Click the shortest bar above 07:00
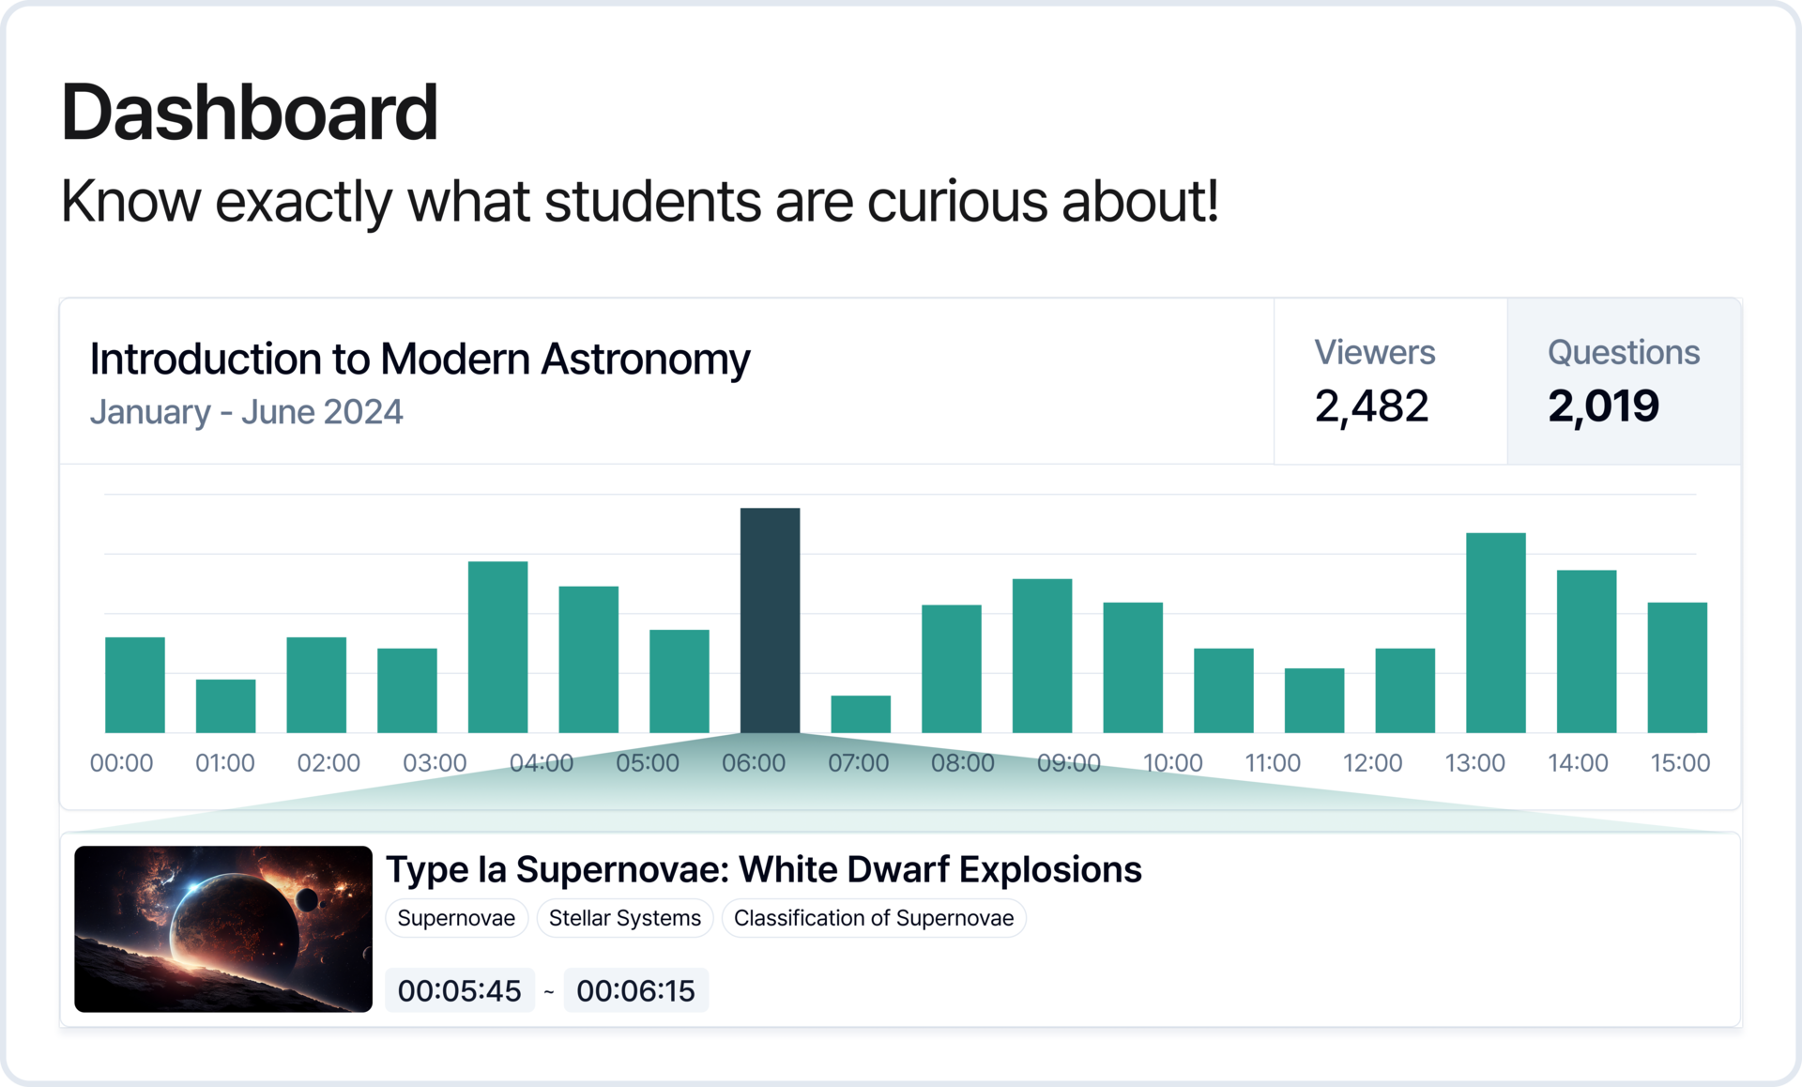 pos(861,714)
